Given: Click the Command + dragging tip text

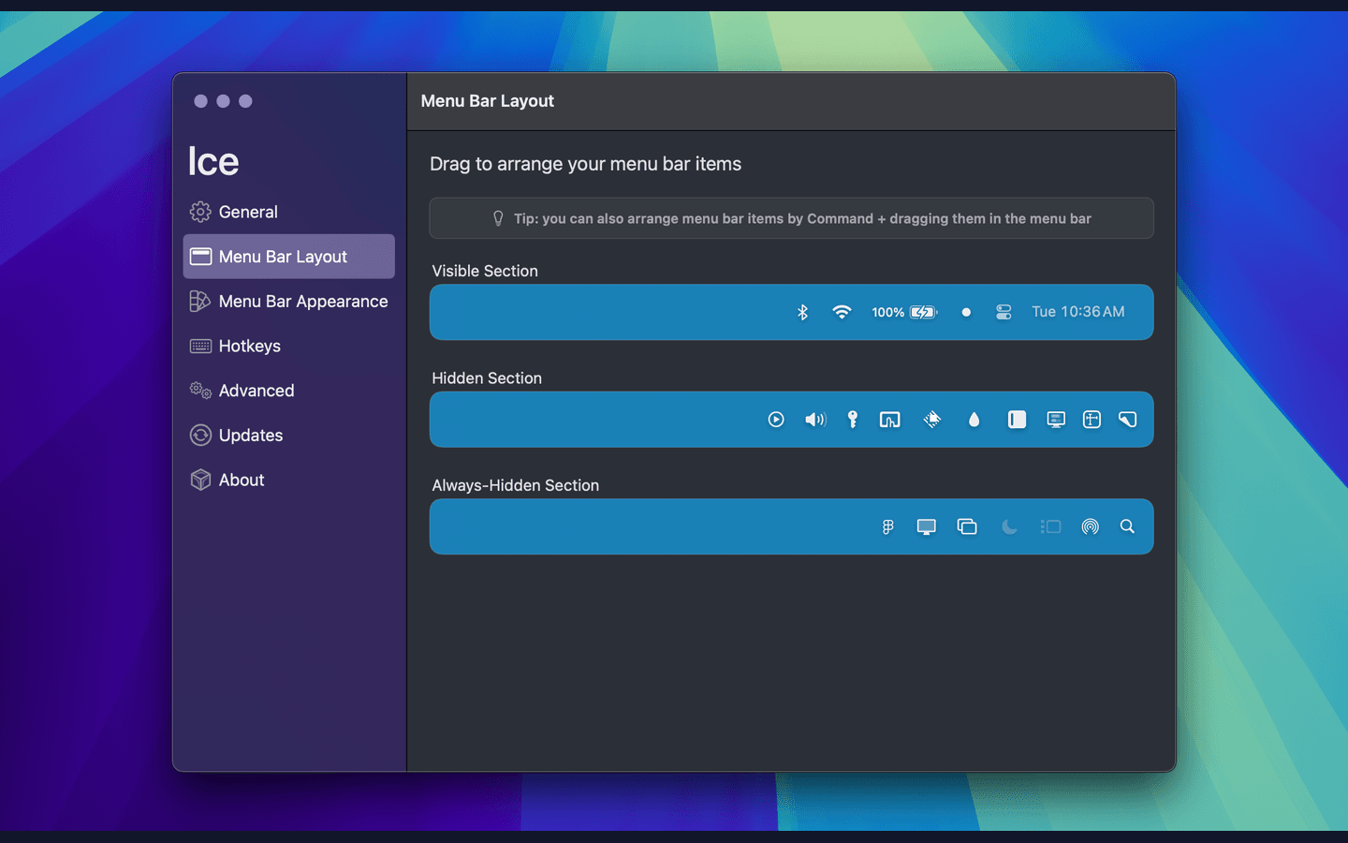Looking at the screenshot, I should [802, 218].
